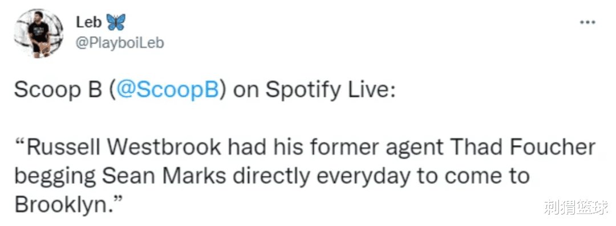
Task: Follow the @ScoopB mention link
Action: pyautogui.click(x=165, y=91)
